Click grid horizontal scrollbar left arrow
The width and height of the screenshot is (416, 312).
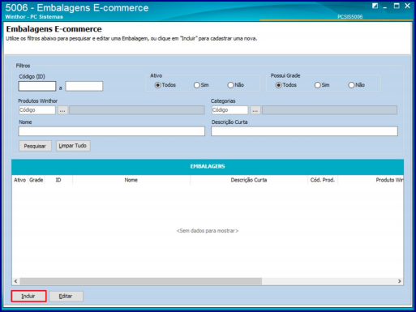(15, 281)
